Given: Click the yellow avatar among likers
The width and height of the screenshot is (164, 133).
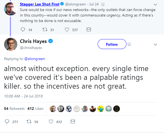Looking at the screenshot, I should click(x=101, y=109).
